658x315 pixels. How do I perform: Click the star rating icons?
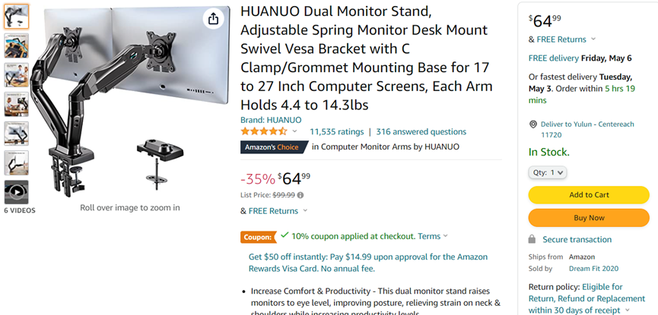[x=265, y=131]
